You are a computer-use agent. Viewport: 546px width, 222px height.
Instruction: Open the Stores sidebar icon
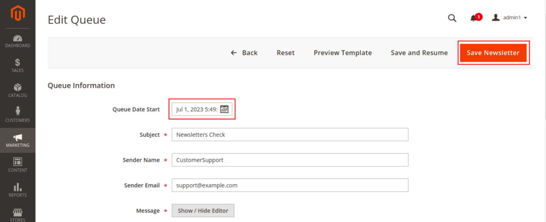[x=18, y=212]
